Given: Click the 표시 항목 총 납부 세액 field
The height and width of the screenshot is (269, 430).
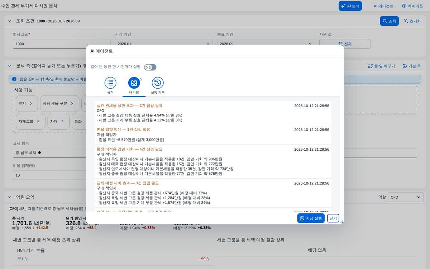Looking at the screenshot, I should pyautogui.click(x=49, y=153).
